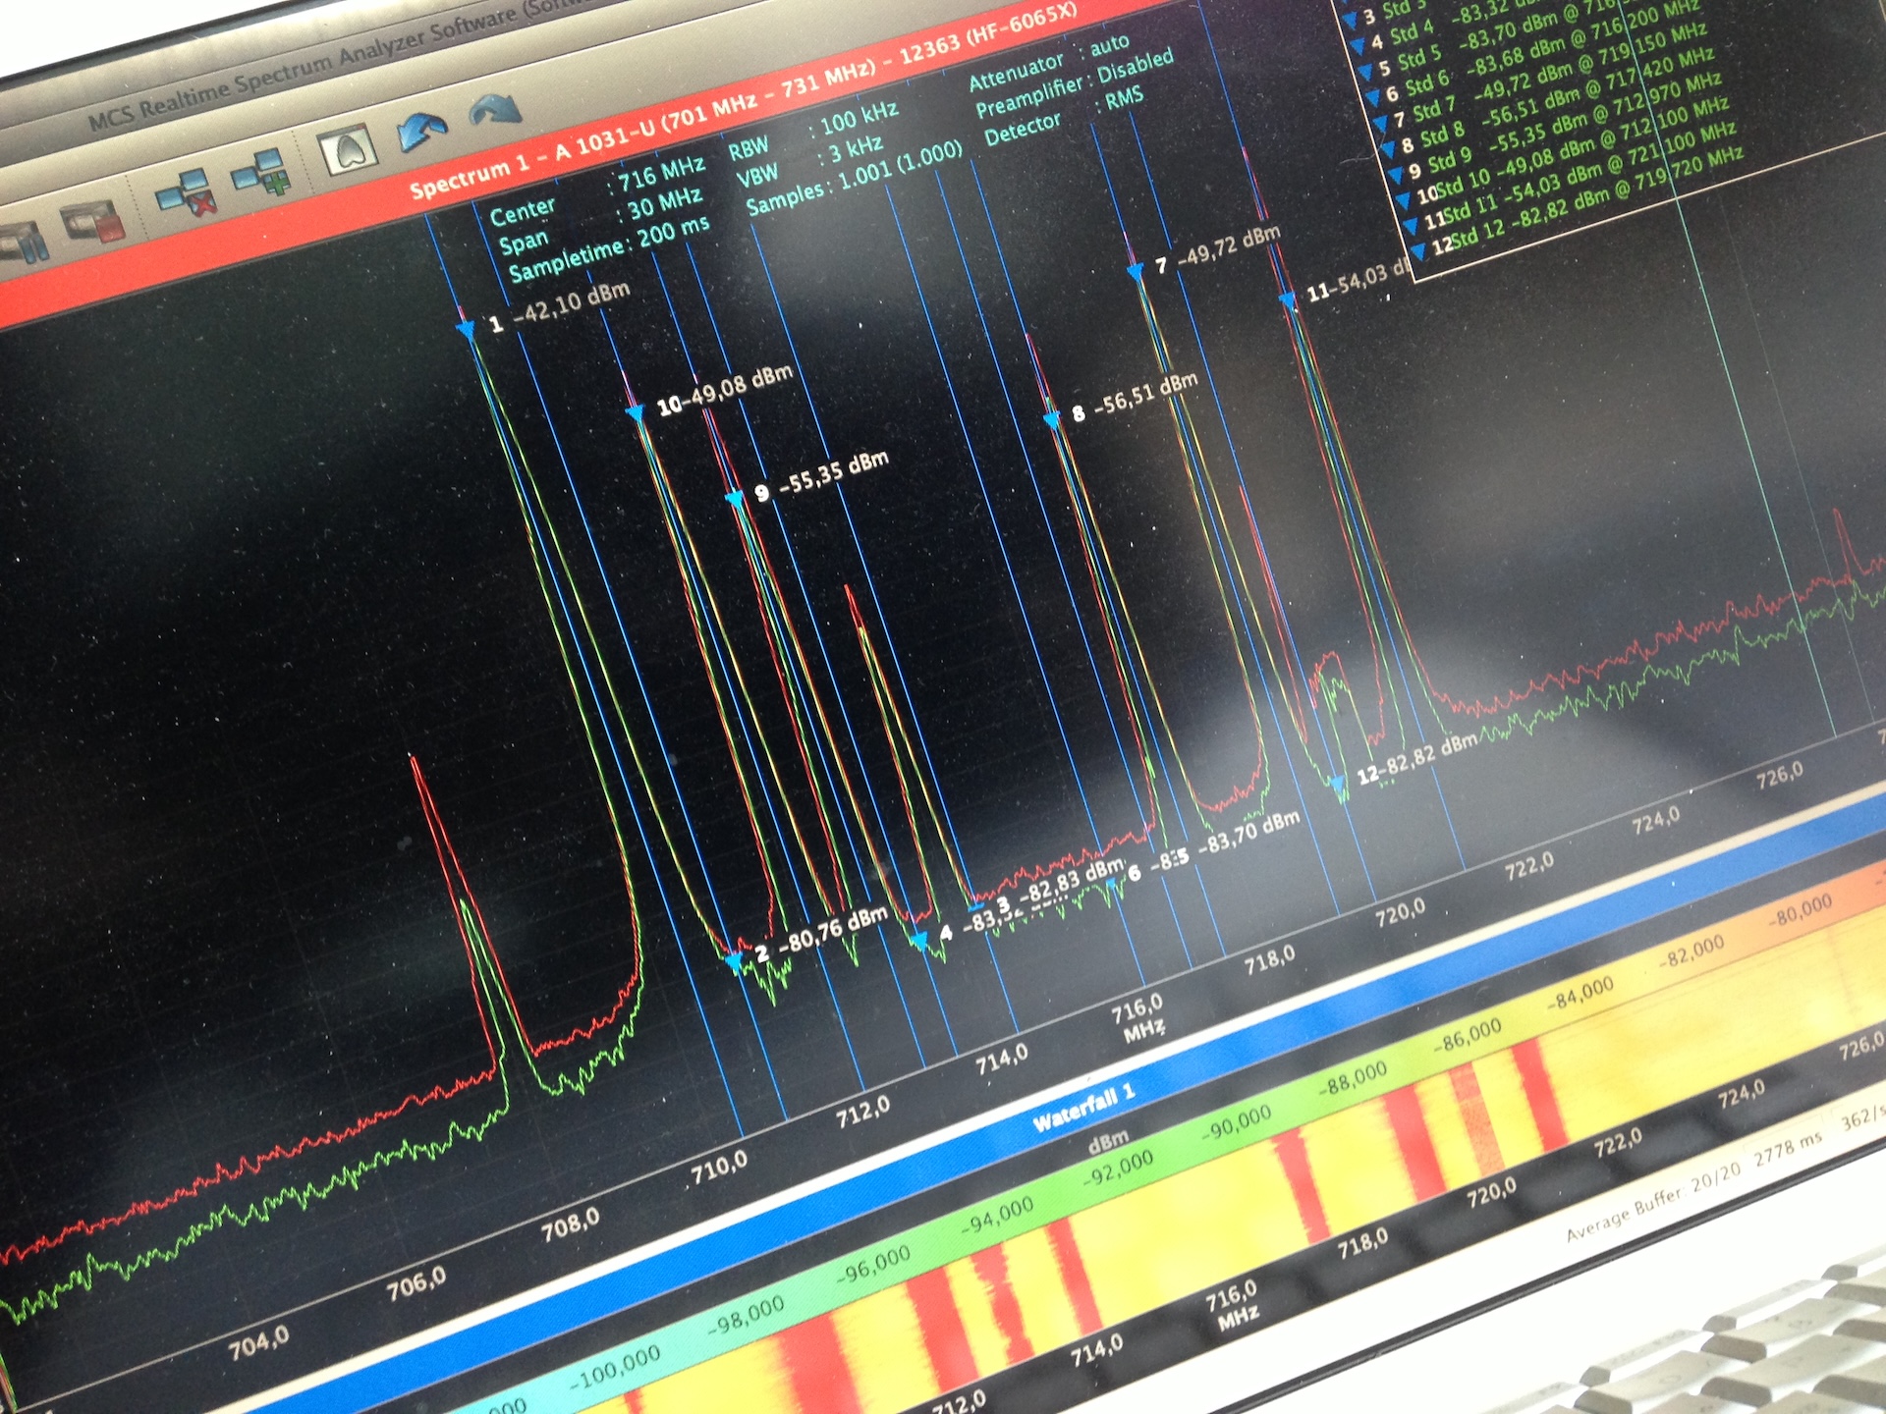
Task: Click the -80,000 waterfall color scale label
Action: point(1802,912)
